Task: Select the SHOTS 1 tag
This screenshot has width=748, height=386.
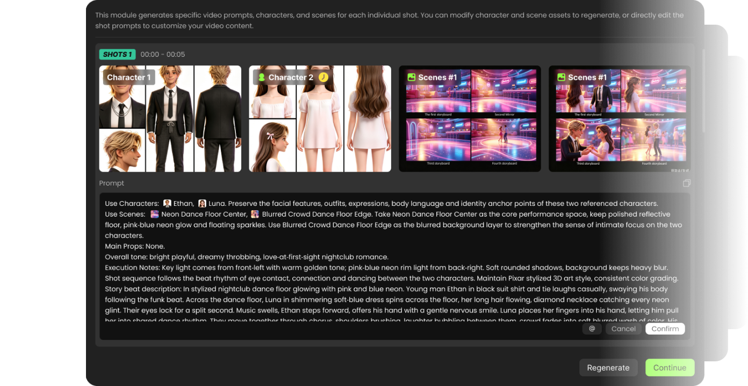Action: coord(117,54)
